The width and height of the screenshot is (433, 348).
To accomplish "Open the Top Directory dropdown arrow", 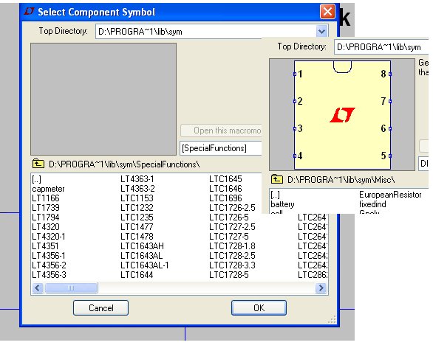I will pos(321,31).
